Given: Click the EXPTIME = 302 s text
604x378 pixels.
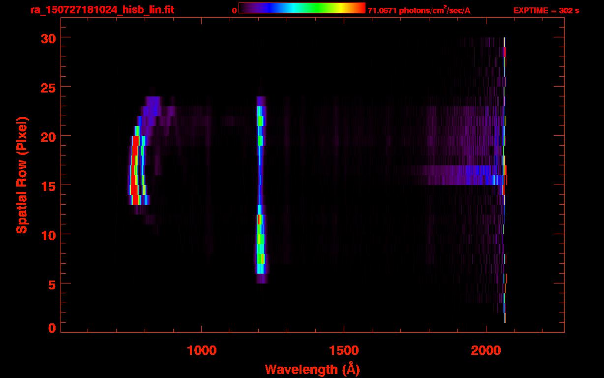Looking at the screenshot, I should point(546,10).
